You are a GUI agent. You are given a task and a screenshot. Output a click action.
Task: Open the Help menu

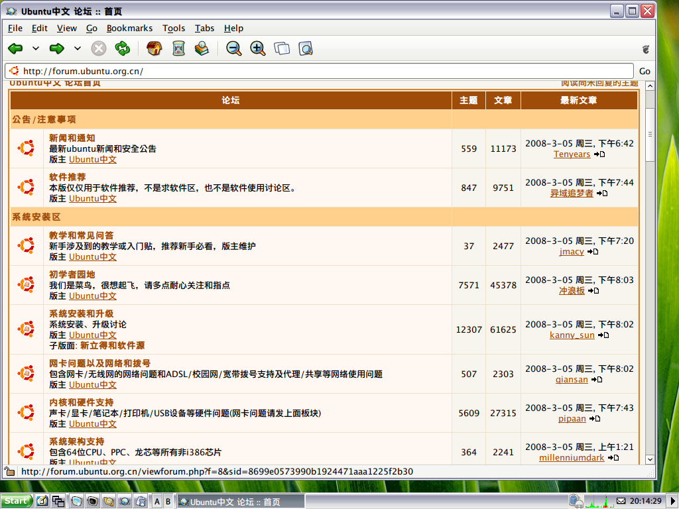tap(233, 28)
